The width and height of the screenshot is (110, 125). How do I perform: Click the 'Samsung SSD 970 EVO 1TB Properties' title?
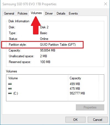coord(29,4)
